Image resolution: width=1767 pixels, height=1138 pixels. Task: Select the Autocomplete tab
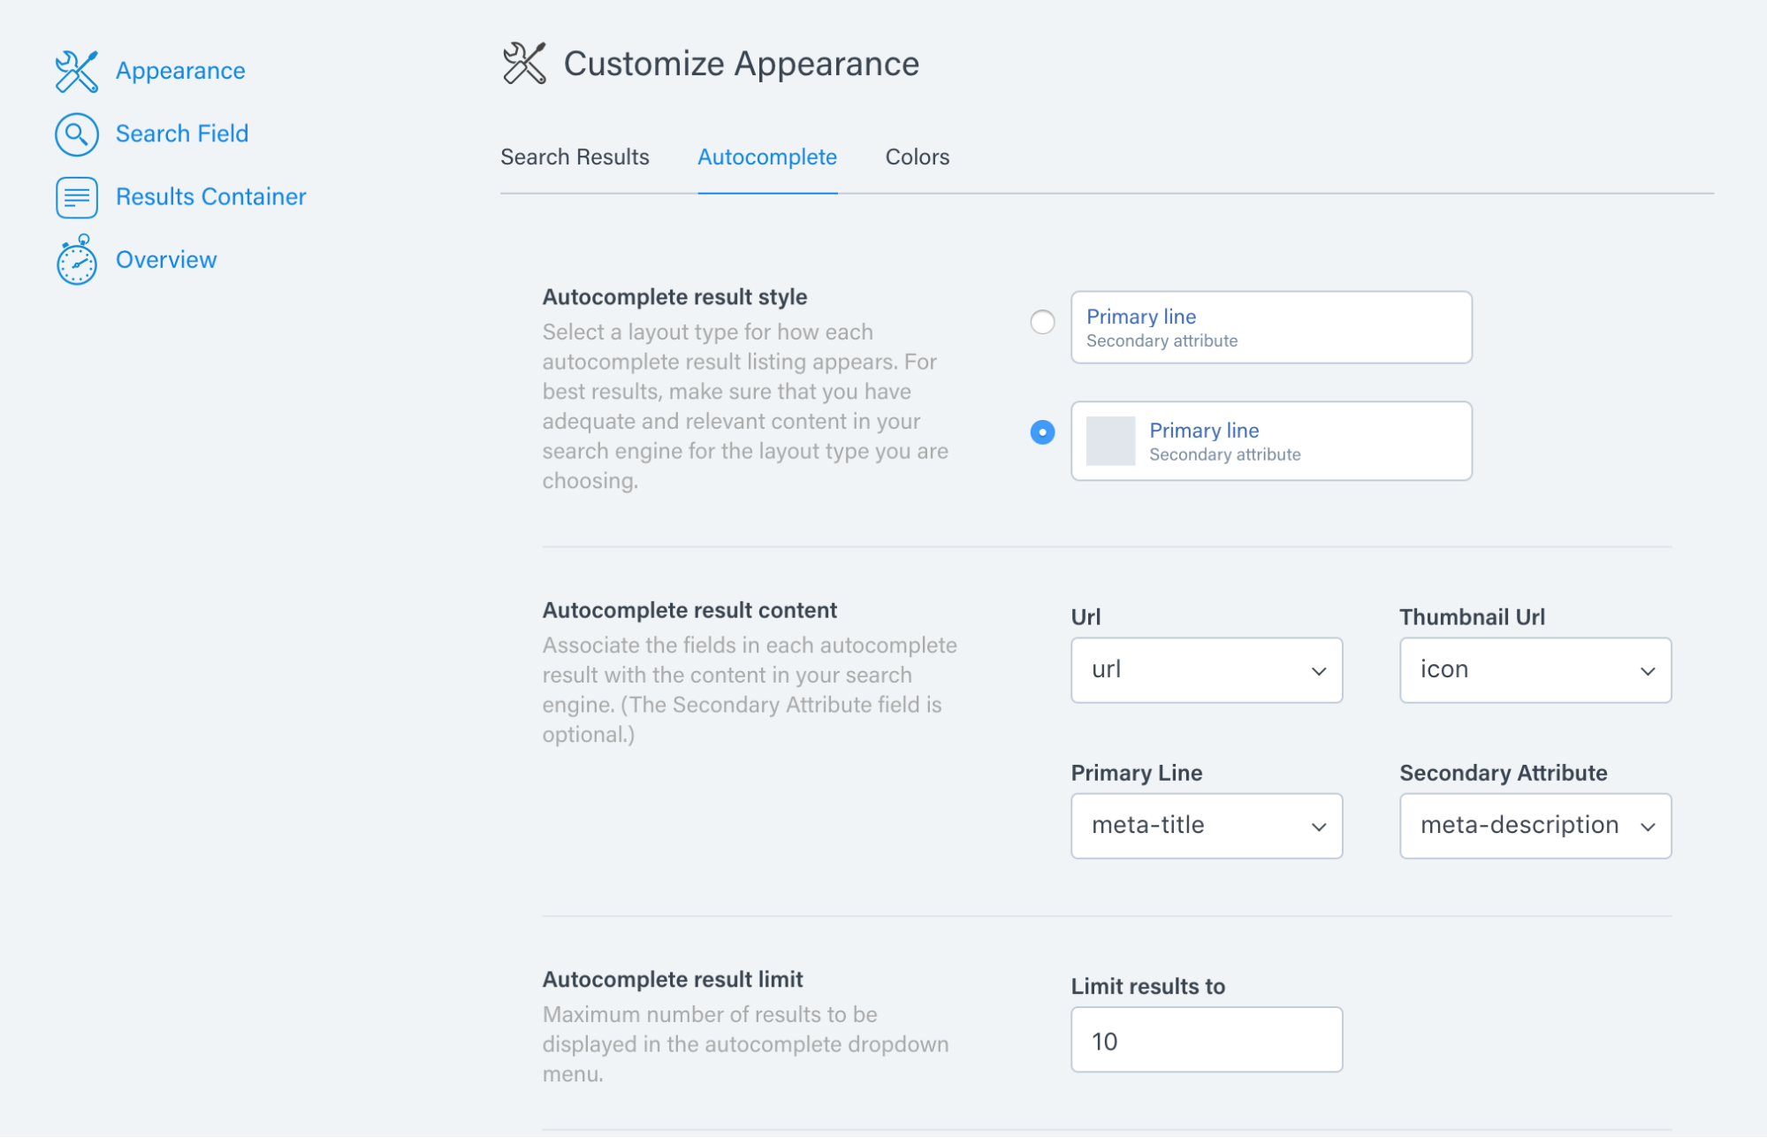767,157
